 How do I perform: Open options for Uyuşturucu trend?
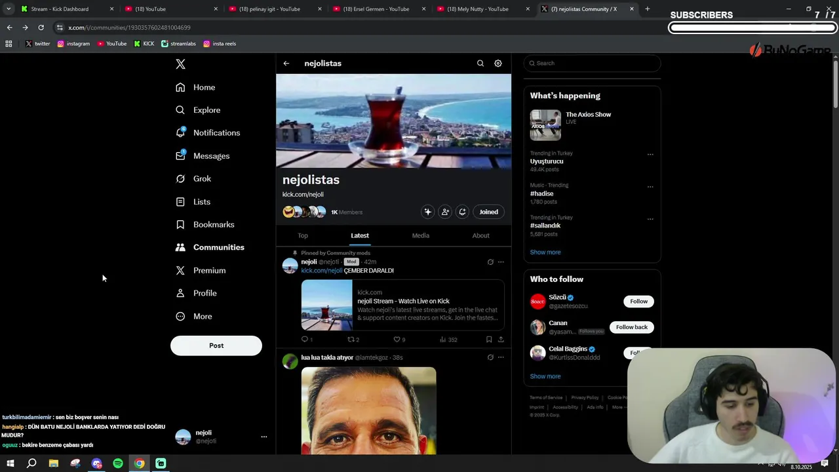(x=650, y=155)
